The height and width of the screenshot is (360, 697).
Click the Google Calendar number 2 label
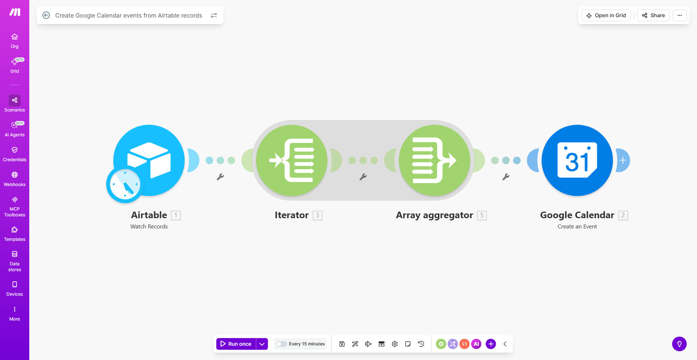623,215
